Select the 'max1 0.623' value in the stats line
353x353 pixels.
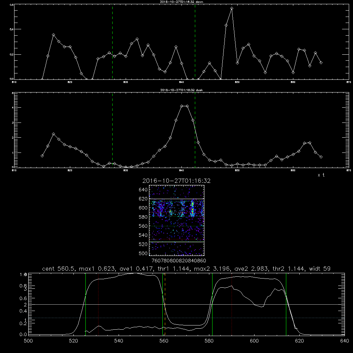tap(98, 269)
